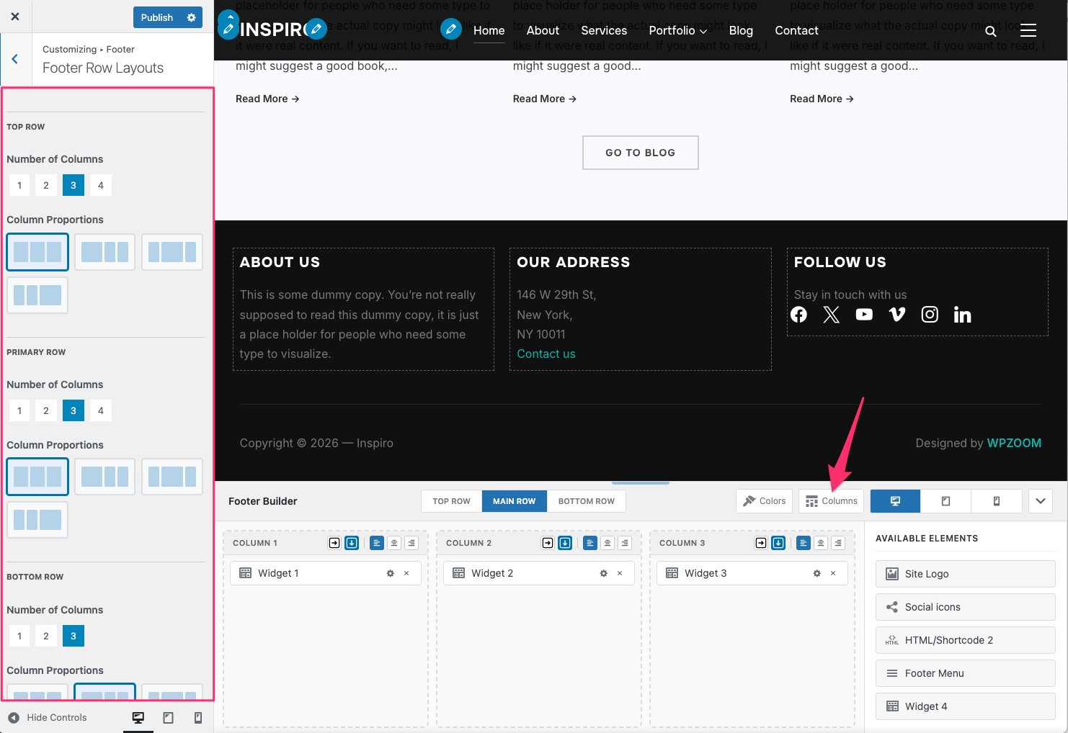Center-align Column 1 content

tap(394, 543)
